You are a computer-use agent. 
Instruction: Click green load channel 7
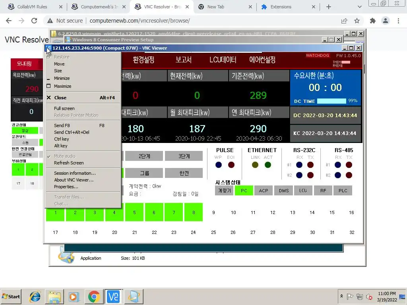point(174,212)
